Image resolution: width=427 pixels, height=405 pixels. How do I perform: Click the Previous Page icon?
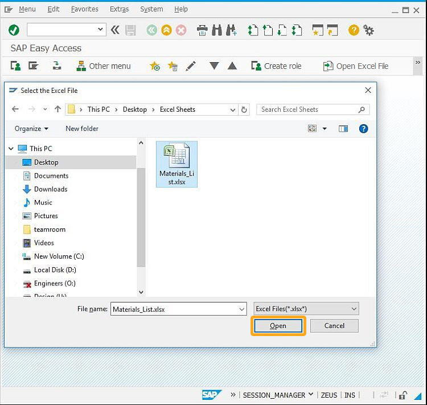(x=268, y=30)
